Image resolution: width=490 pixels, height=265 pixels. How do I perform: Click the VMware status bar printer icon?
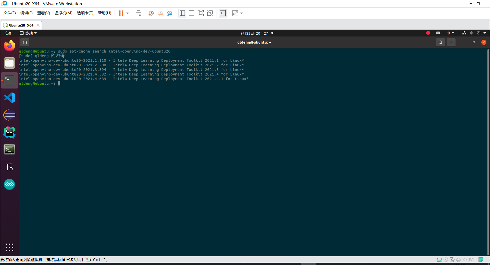459,260
